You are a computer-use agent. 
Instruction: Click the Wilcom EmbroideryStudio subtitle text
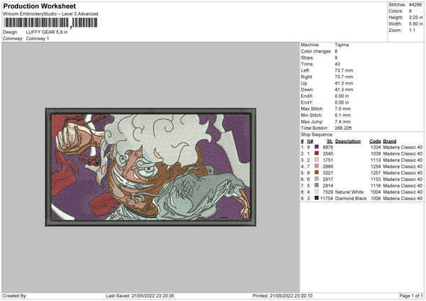pos(50,14)
